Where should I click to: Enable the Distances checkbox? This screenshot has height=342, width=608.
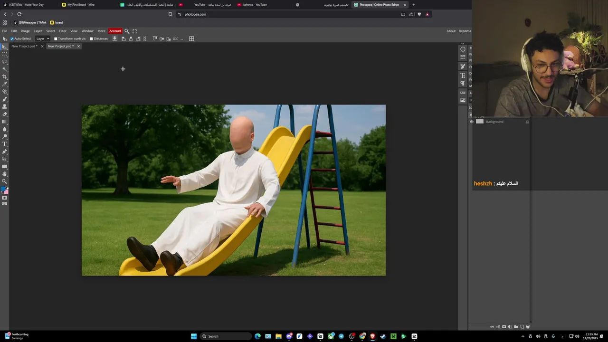[x=91, y=38]
